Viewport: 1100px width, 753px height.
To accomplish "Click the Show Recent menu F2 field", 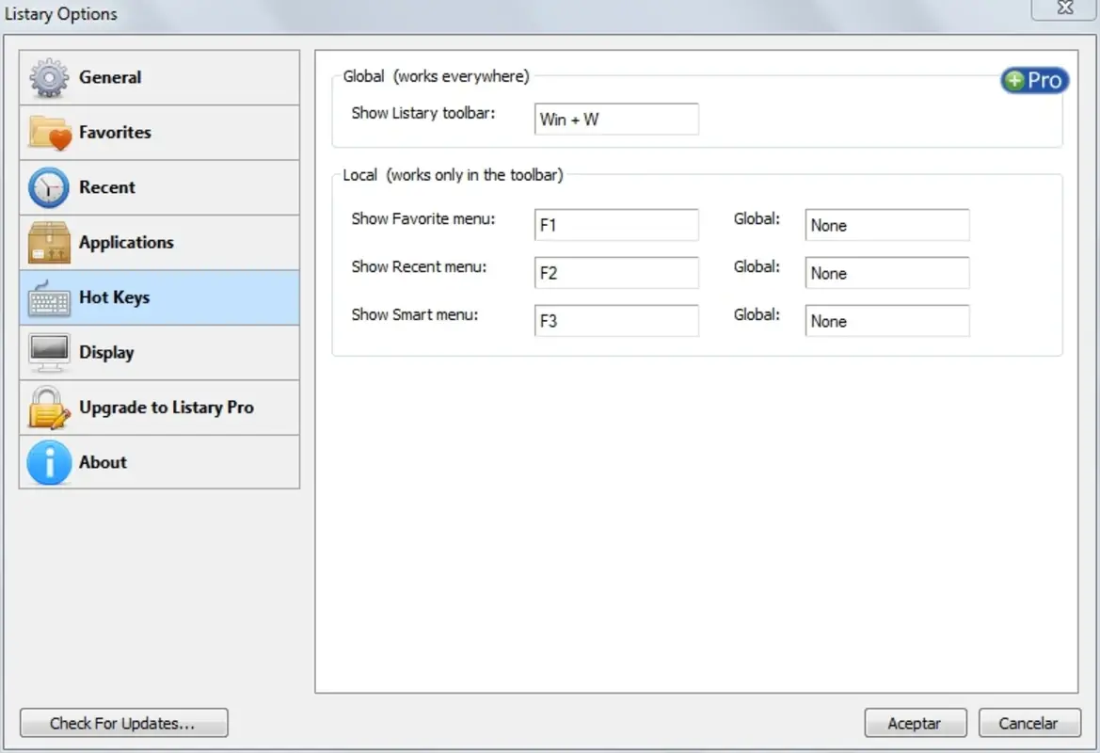I will [615, 272].
